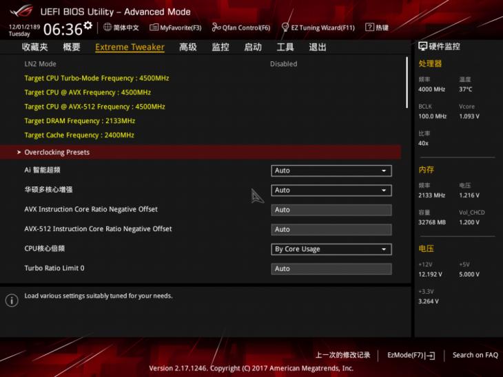Click the 4000 MHz CPU frequency value
The width and height of the screenshot is (503, 377).
tap(431, 89)
